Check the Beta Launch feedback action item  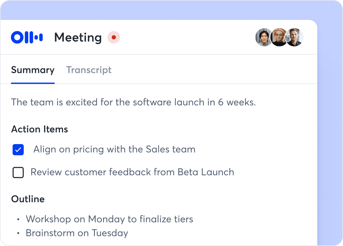point(18,172)
